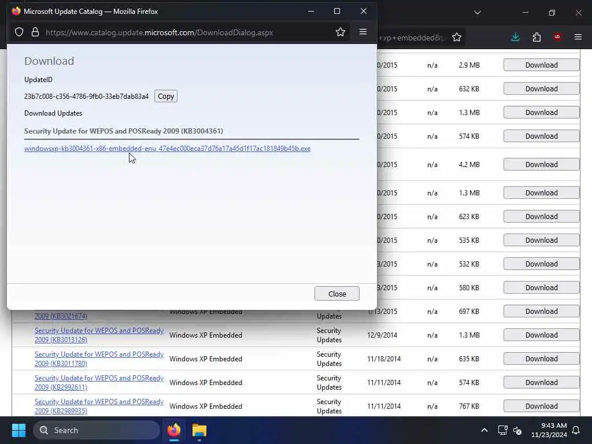Bookmark the DownloadDialog page with star icon

pyautogui.click(x=340, y=32)
